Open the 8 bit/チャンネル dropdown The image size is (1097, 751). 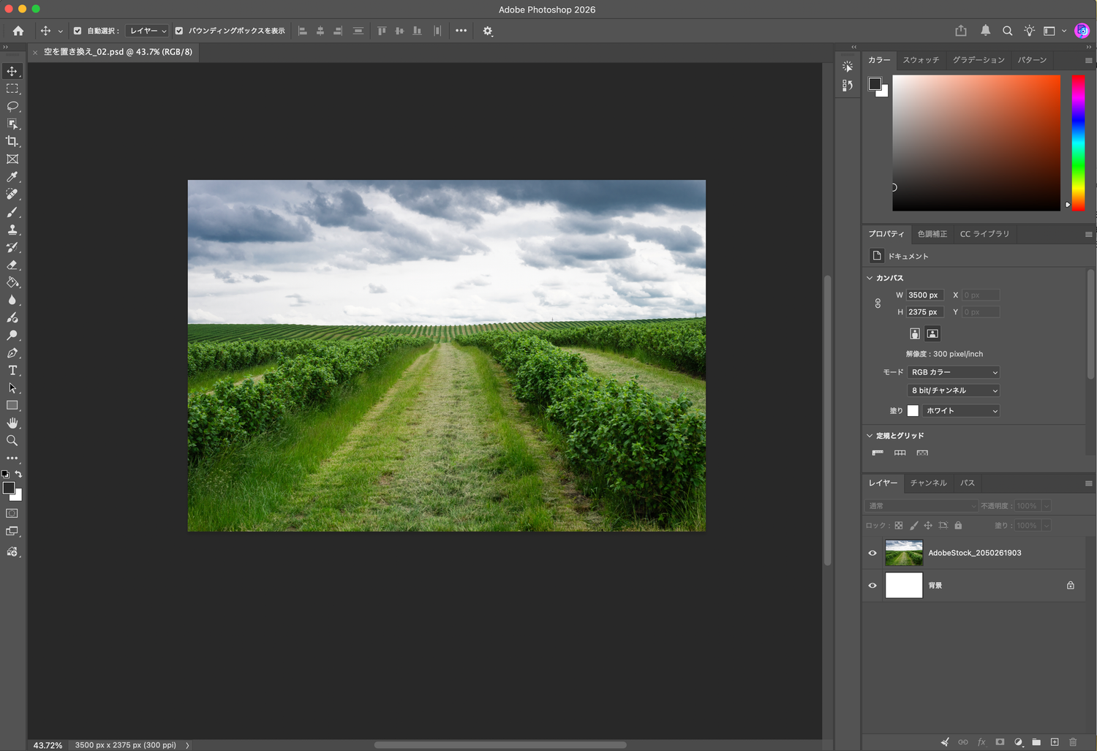953,390
